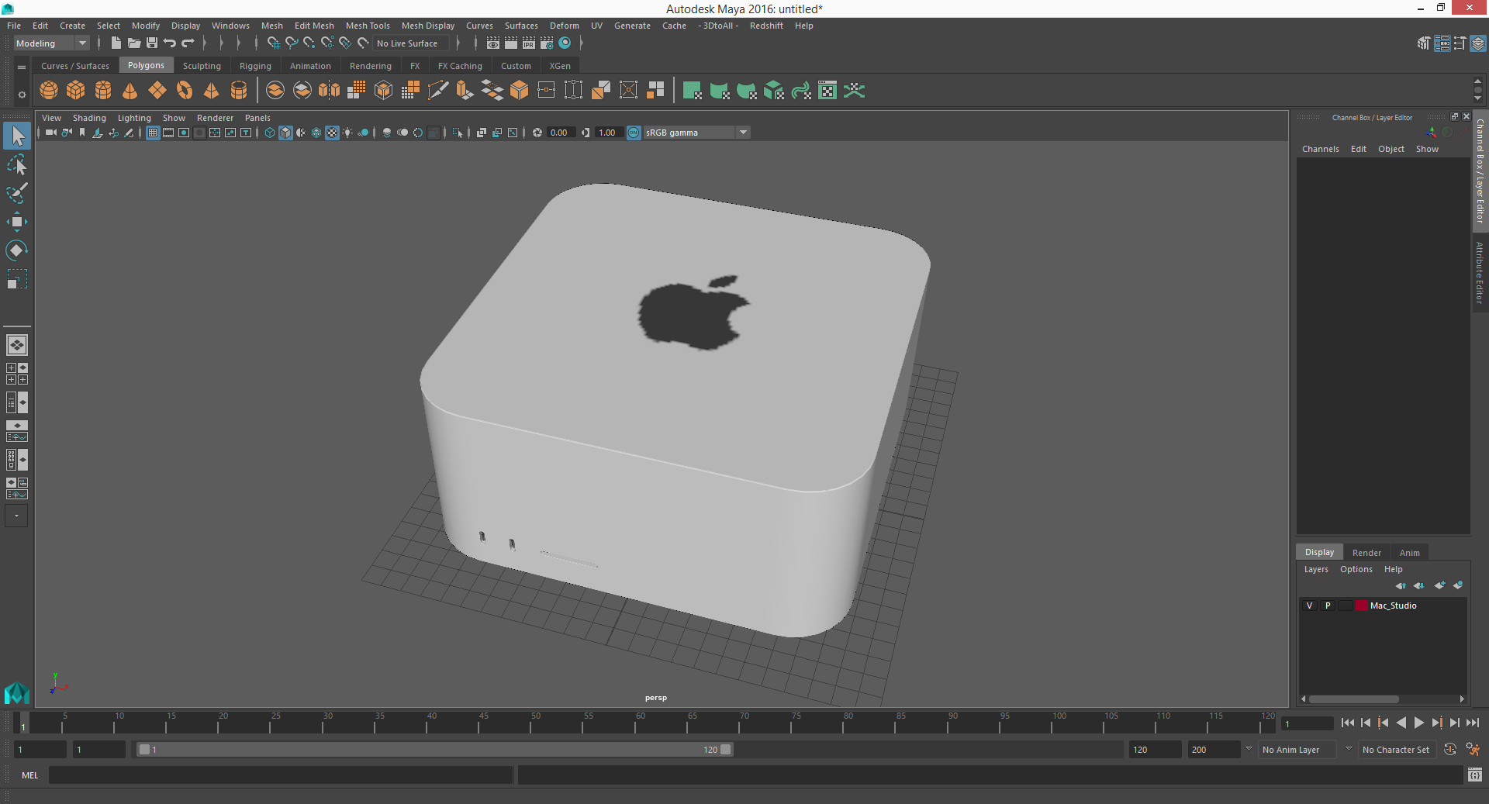Open the shelf tab selector menu icon
Screen dimensions: 1489x804
tap(22, 67)
